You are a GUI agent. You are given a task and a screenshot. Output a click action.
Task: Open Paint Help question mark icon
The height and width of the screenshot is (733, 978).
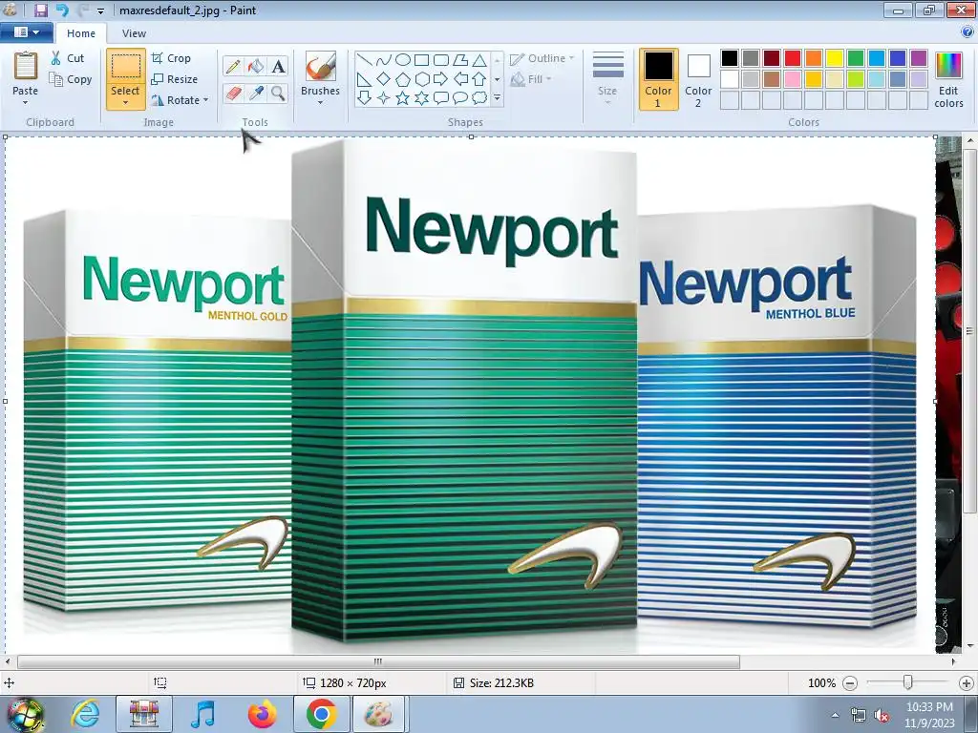coord(968,32)
